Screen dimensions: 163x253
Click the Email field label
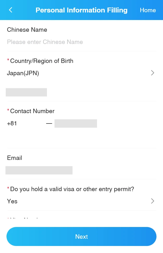click(15, 158)
